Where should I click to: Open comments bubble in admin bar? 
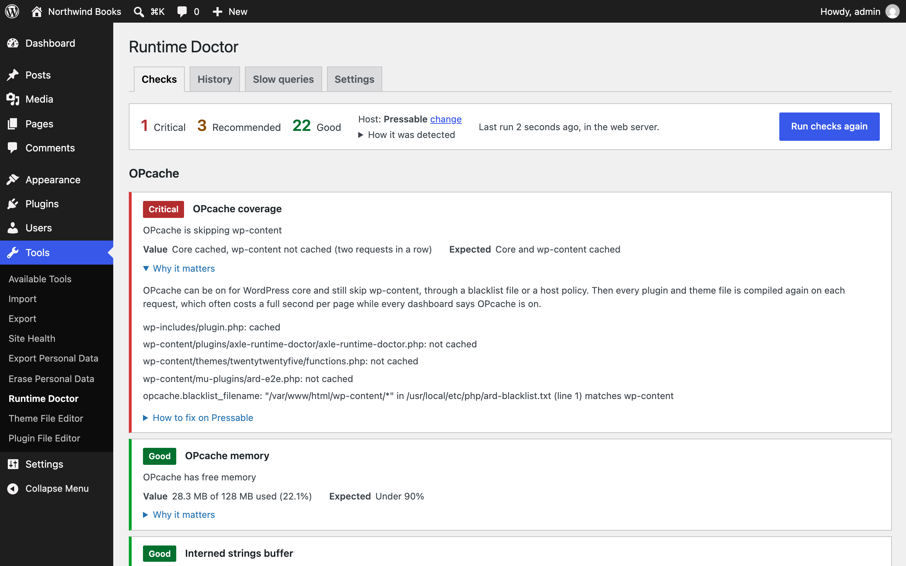pyautogui.click(x=182, y=12)
